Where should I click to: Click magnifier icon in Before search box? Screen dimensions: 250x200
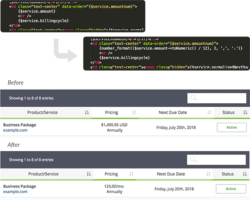tap(194, 98)
